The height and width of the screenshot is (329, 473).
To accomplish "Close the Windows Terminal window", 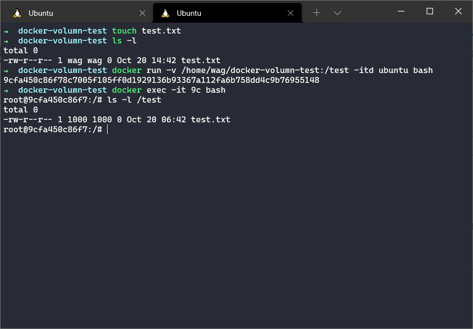I will [x=458, y=11].
